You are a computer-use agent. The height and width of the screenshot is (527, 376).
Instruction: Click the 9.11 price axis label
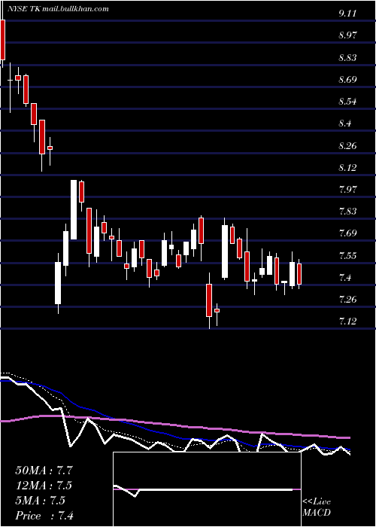[x=347, y=13]
